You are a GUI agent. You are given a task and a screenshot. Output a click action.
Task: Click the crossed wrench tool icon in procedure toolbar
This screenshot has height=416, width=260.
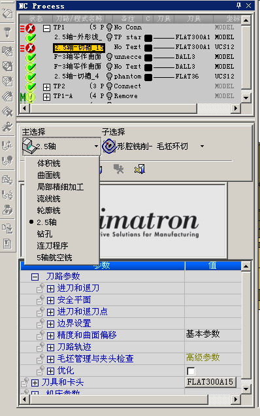(x=118, y=169)
